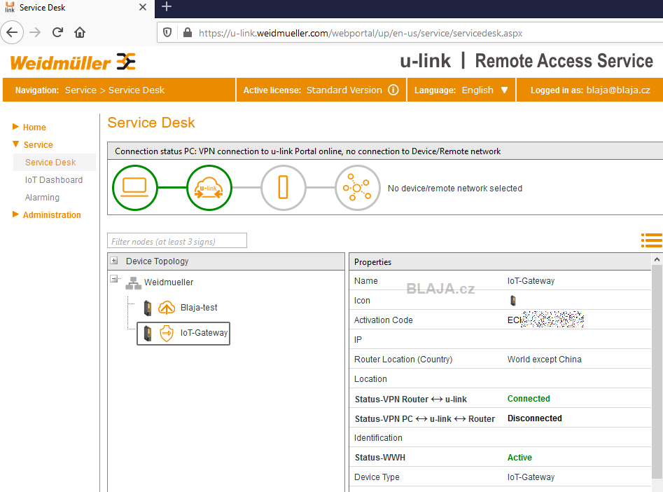Viewport: 663px width, 492px height.
Task: Click the Disconnected VPN status value
Action: [x=534, y=418]
